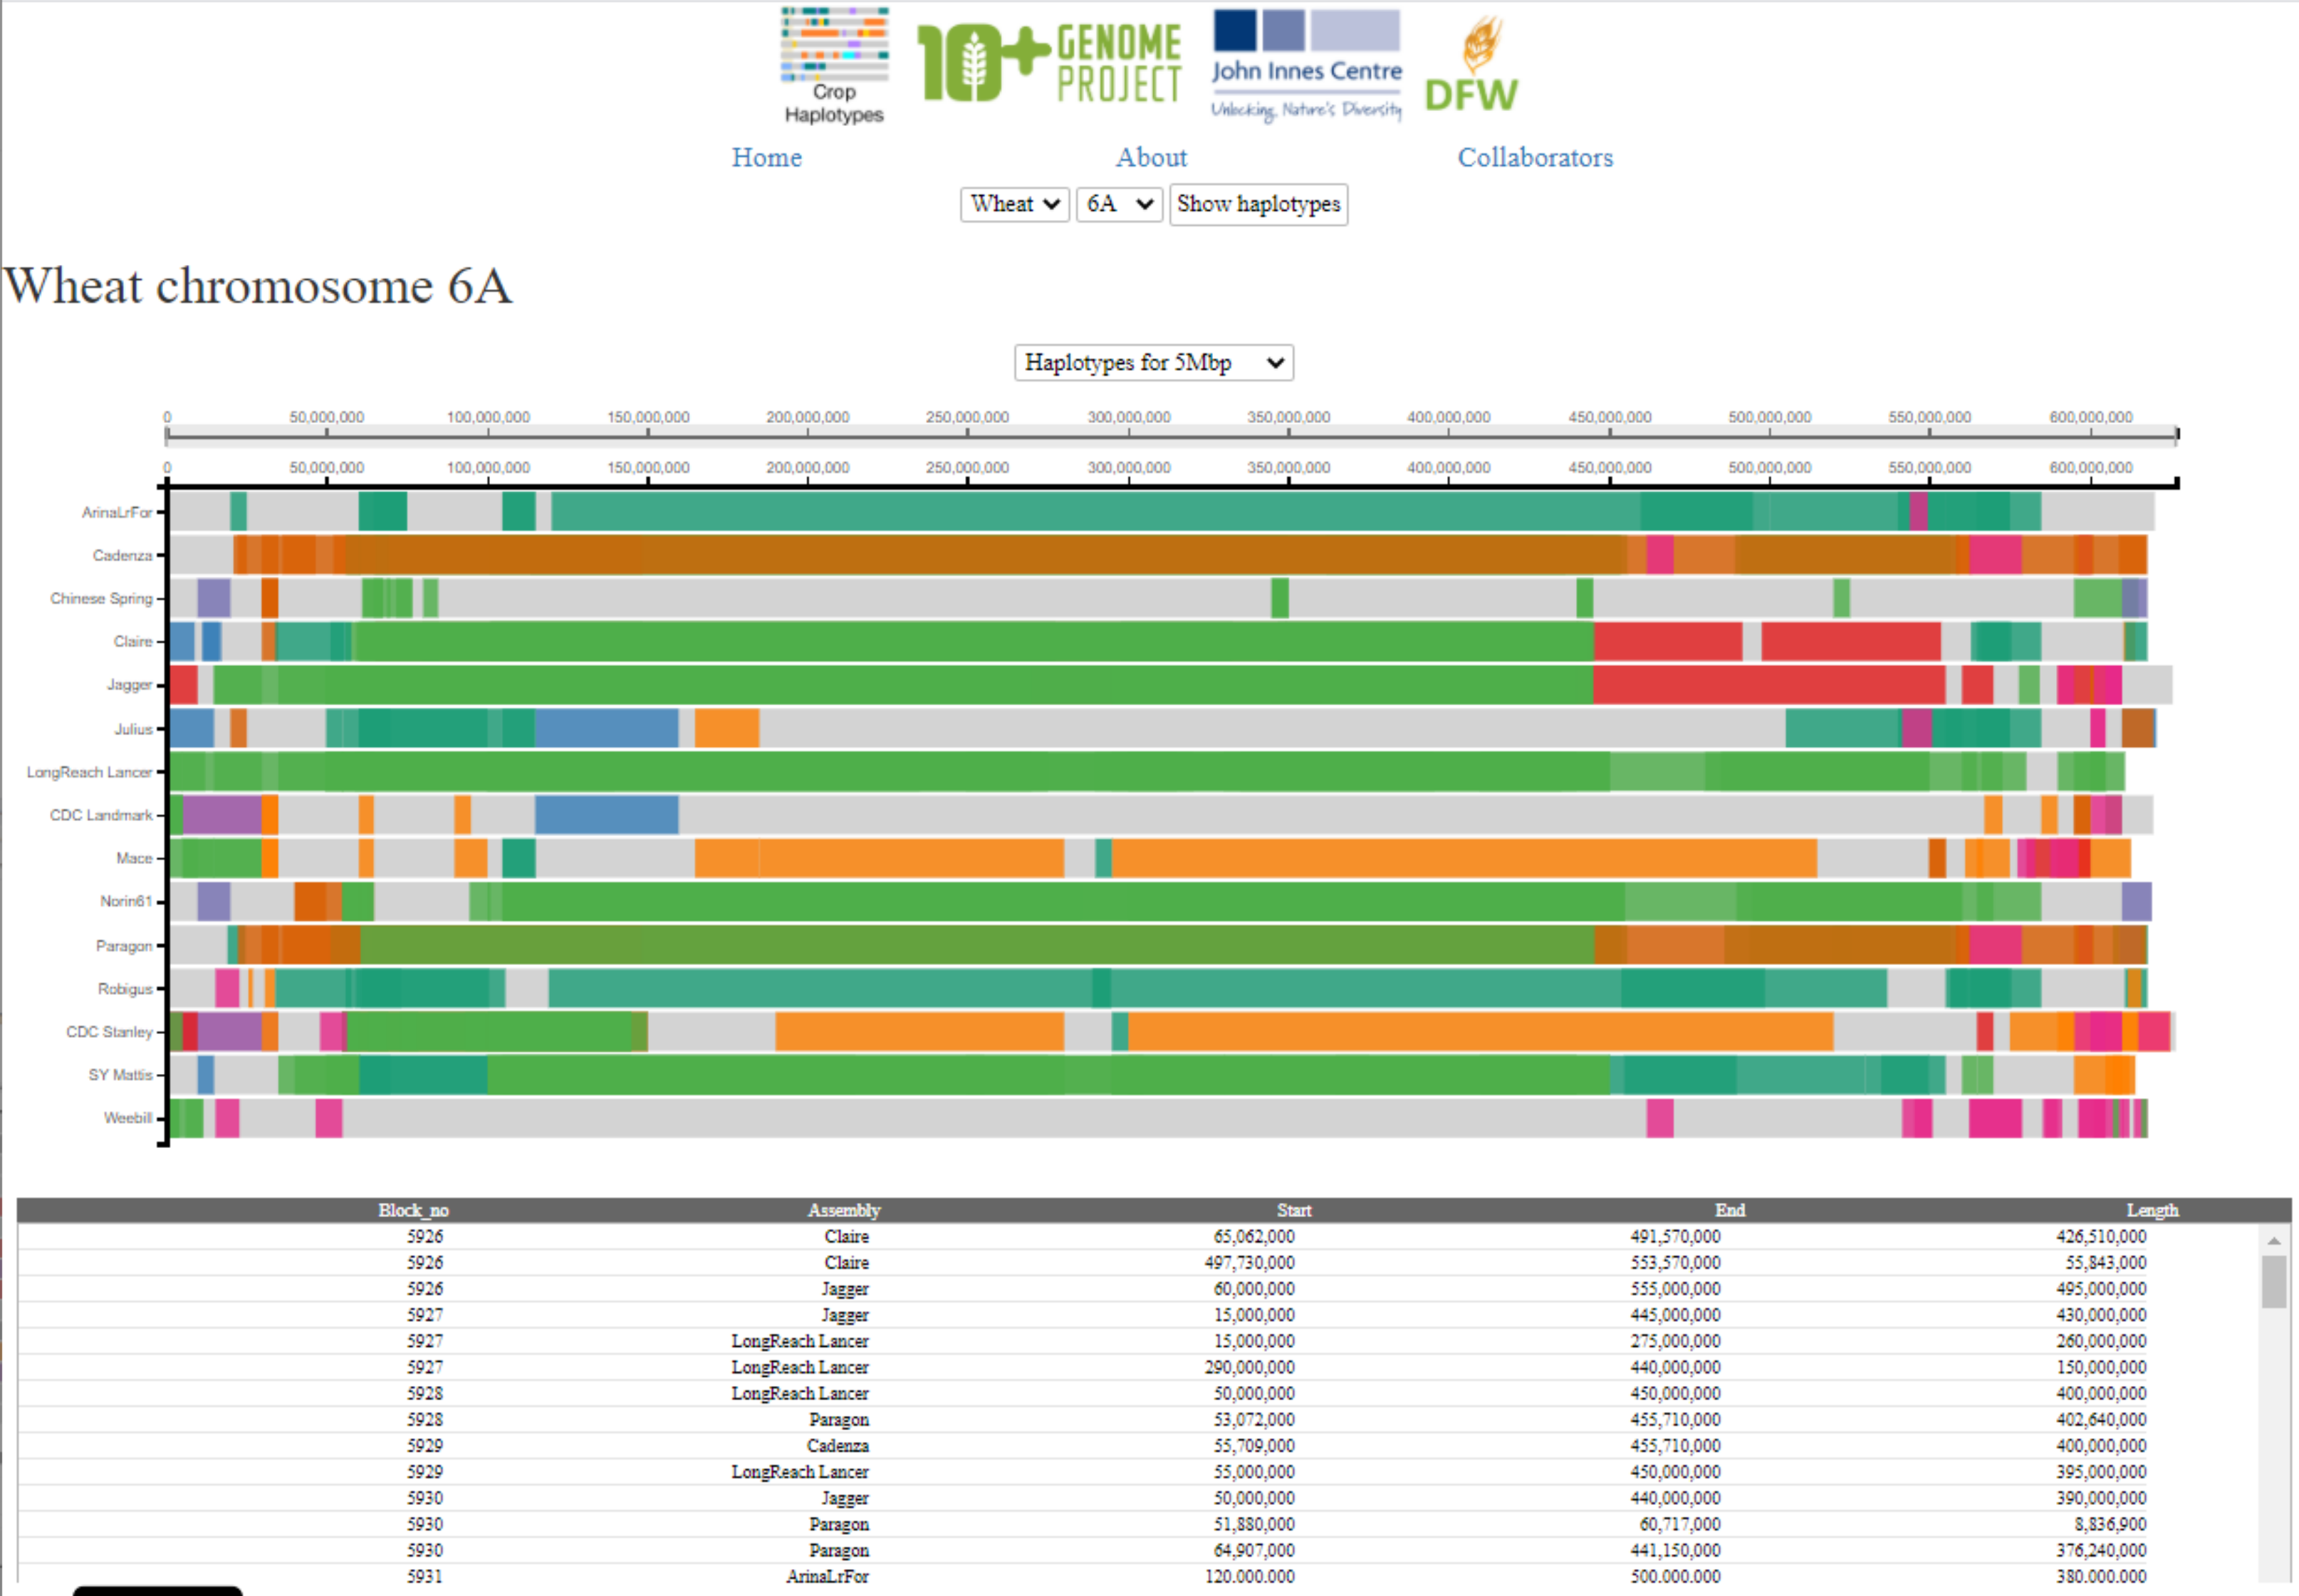Open the Collaborators page link
The height and width of the screenshot is (1596, 2299).
1534,157
